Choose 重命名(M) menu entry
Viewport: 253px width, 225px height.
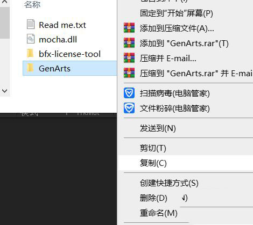tap(186, 213)
